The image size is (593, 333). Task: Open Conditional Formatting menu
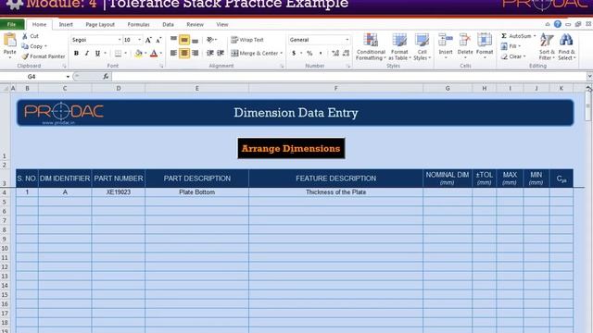(371, 47)
